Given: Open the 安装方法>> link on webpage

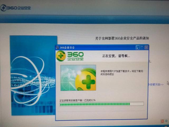Looking at the screenshot, I should pos(156,84).
